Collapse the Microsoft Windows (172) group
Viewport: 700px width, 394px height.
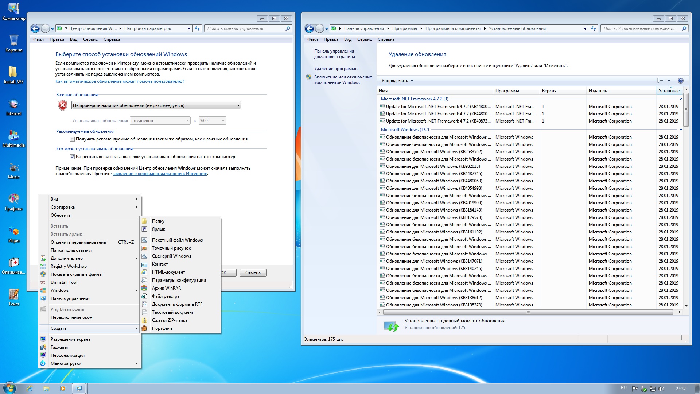pyautogui.click(x=681, y=130)
